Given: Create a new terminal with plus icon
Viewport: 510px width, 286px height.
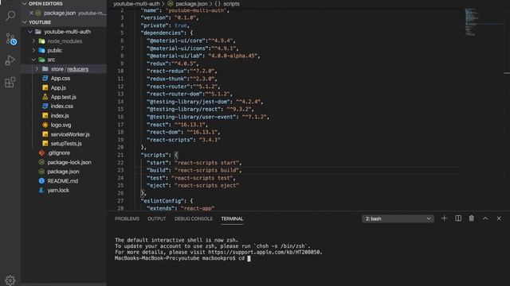Looking at the screenshot, I should [444, 218].
